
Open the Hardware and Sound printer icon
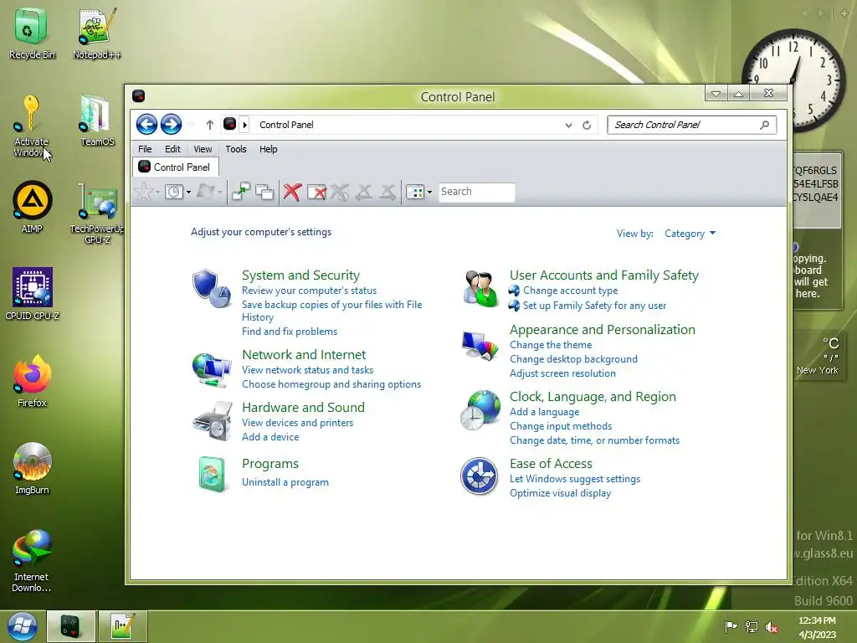click(213, 420)
